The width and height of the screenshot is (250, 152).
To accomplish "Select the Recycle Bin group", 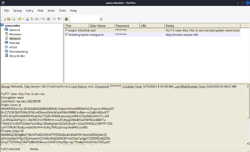I will 17,56.
